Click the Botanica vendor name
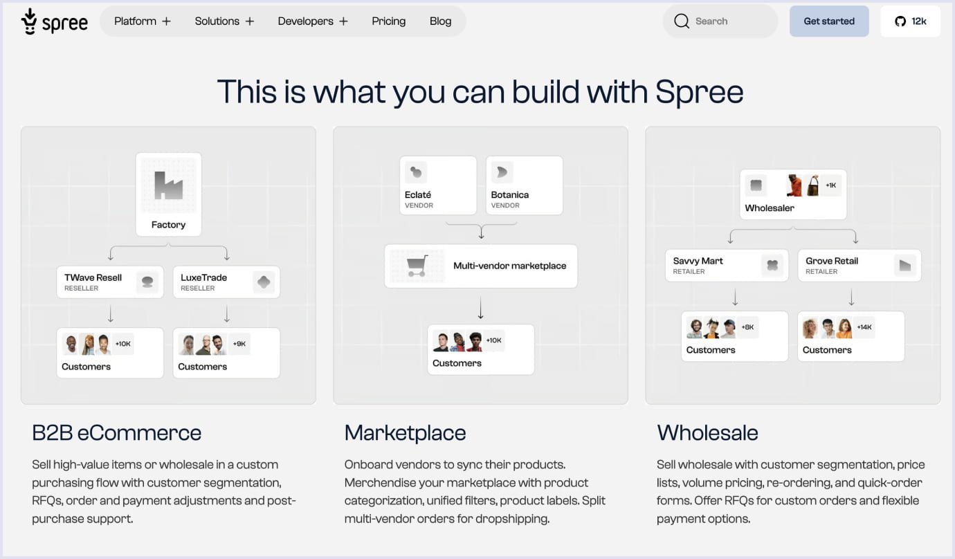 coord(510,195)
